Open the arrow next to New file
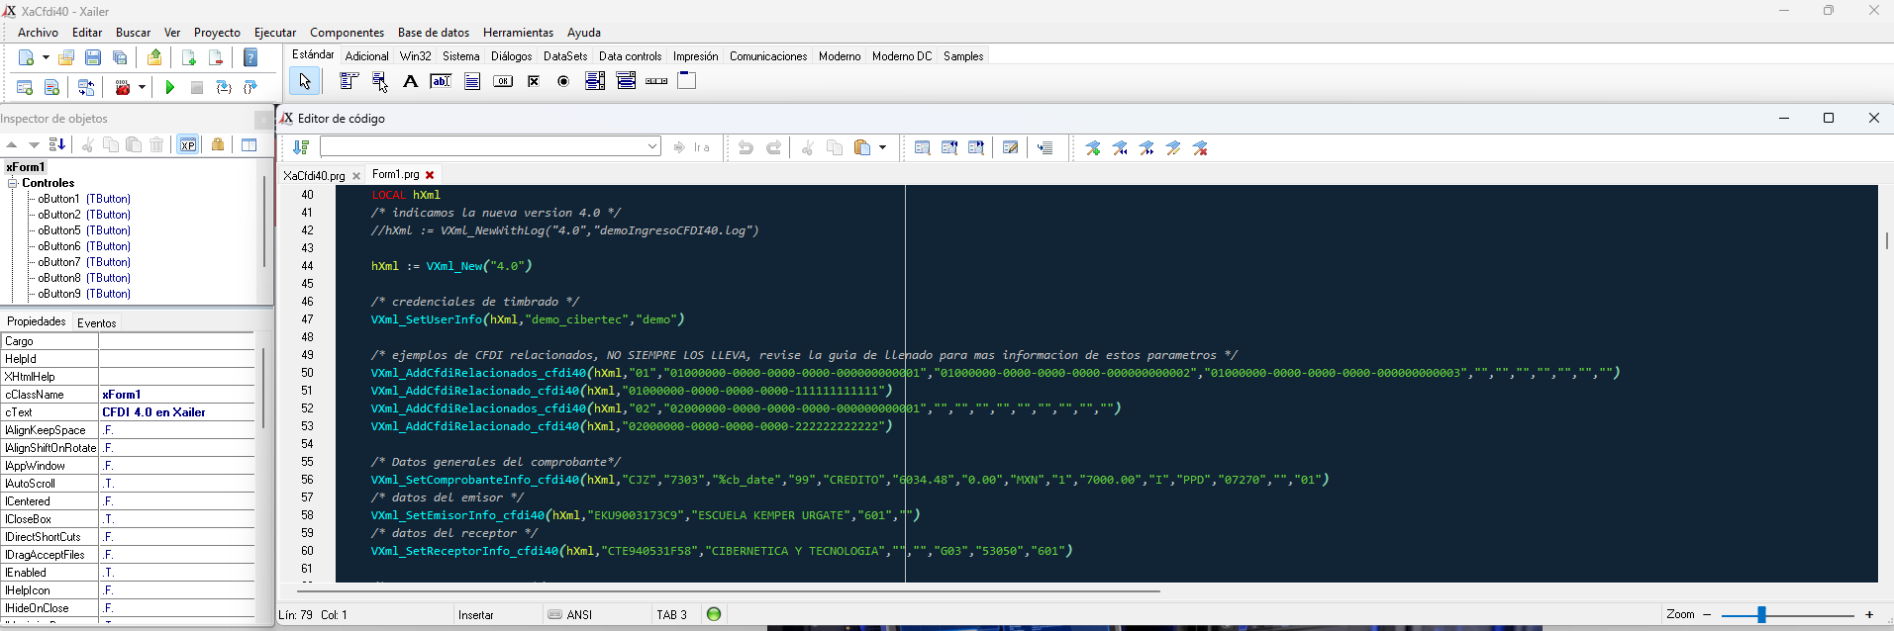Screen dimensions: 1894x631 tap(46, 57)
